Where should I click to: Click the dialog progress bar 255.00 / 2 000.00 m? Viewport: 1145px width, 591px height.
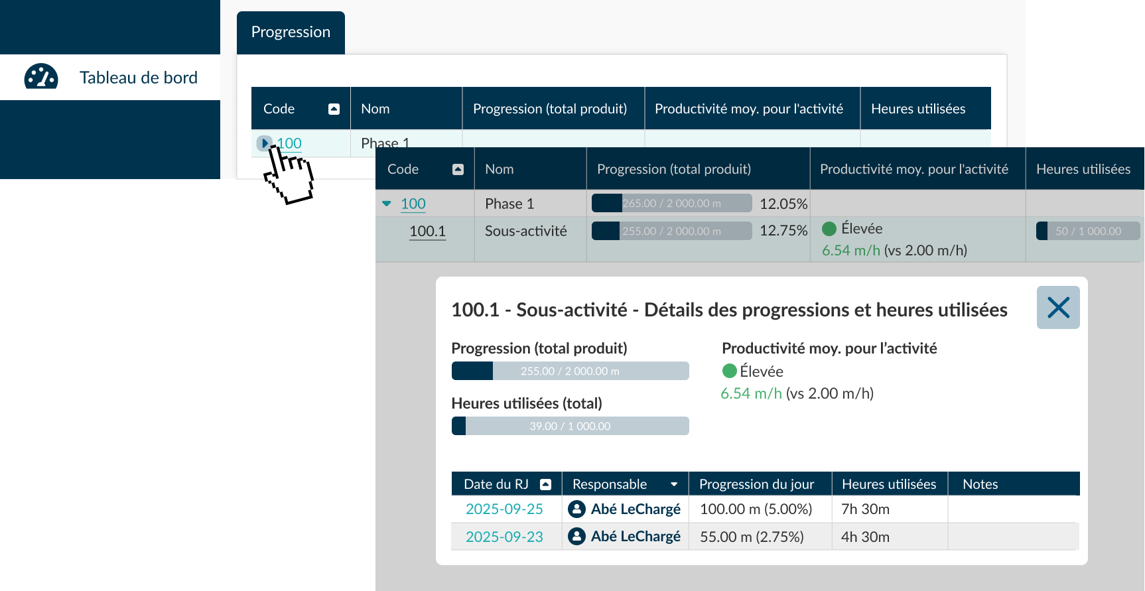[x=570, y=371]
